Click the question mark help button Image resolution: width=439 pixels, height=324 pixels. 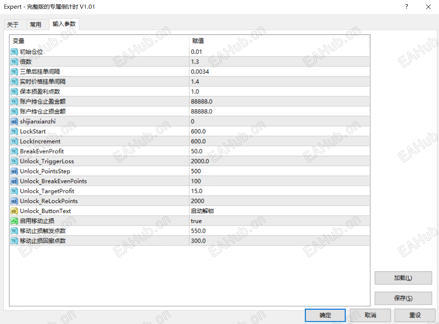pos(406,6)
